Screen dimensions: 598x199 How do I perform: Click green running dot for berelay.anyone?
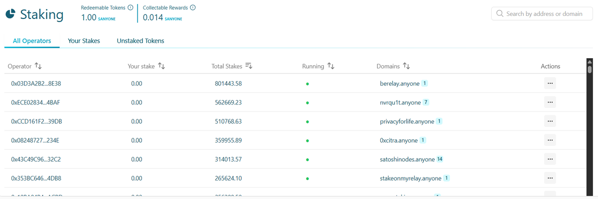(307, 84)
